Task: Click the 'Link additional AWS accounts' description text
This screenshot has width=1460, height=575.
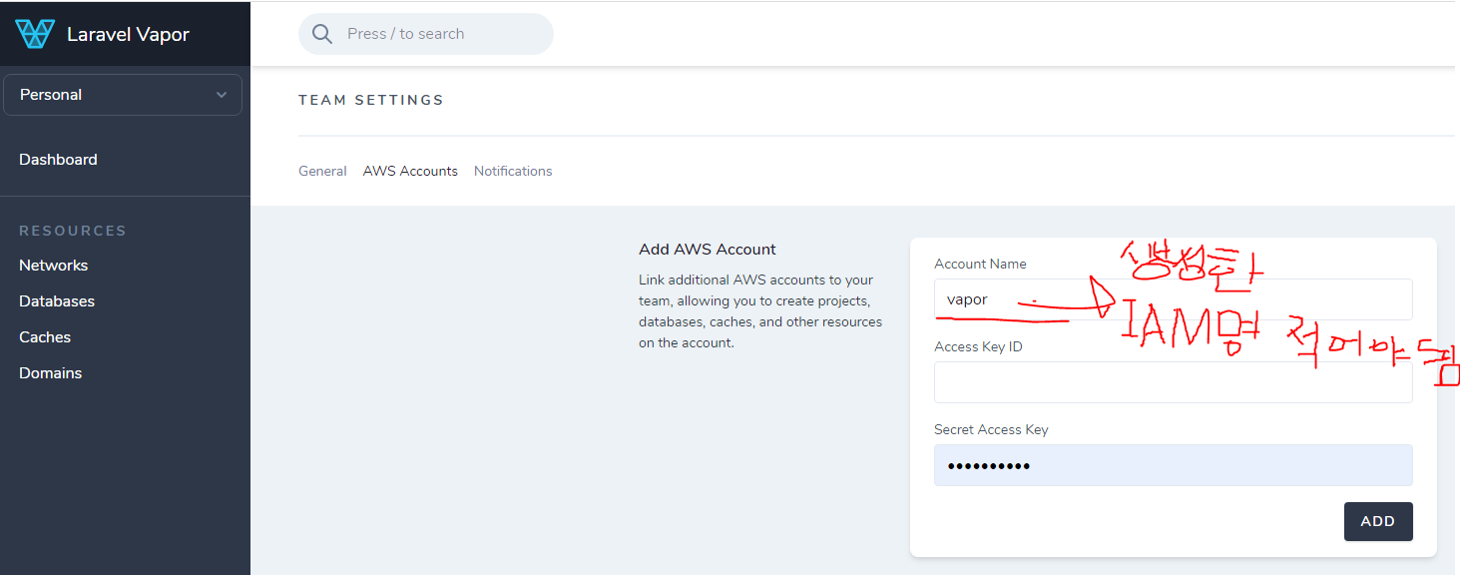Action: pyautogui.click(x=760, y=311)
